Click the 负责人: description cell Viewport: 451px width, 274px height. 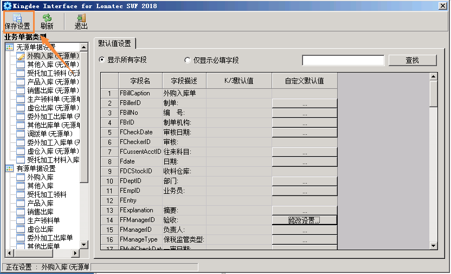click(184, 230)
